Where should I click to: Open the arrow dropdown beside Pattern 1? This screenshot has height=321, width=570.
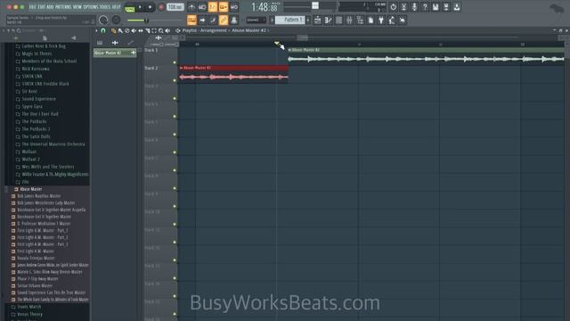coord(272,20)
